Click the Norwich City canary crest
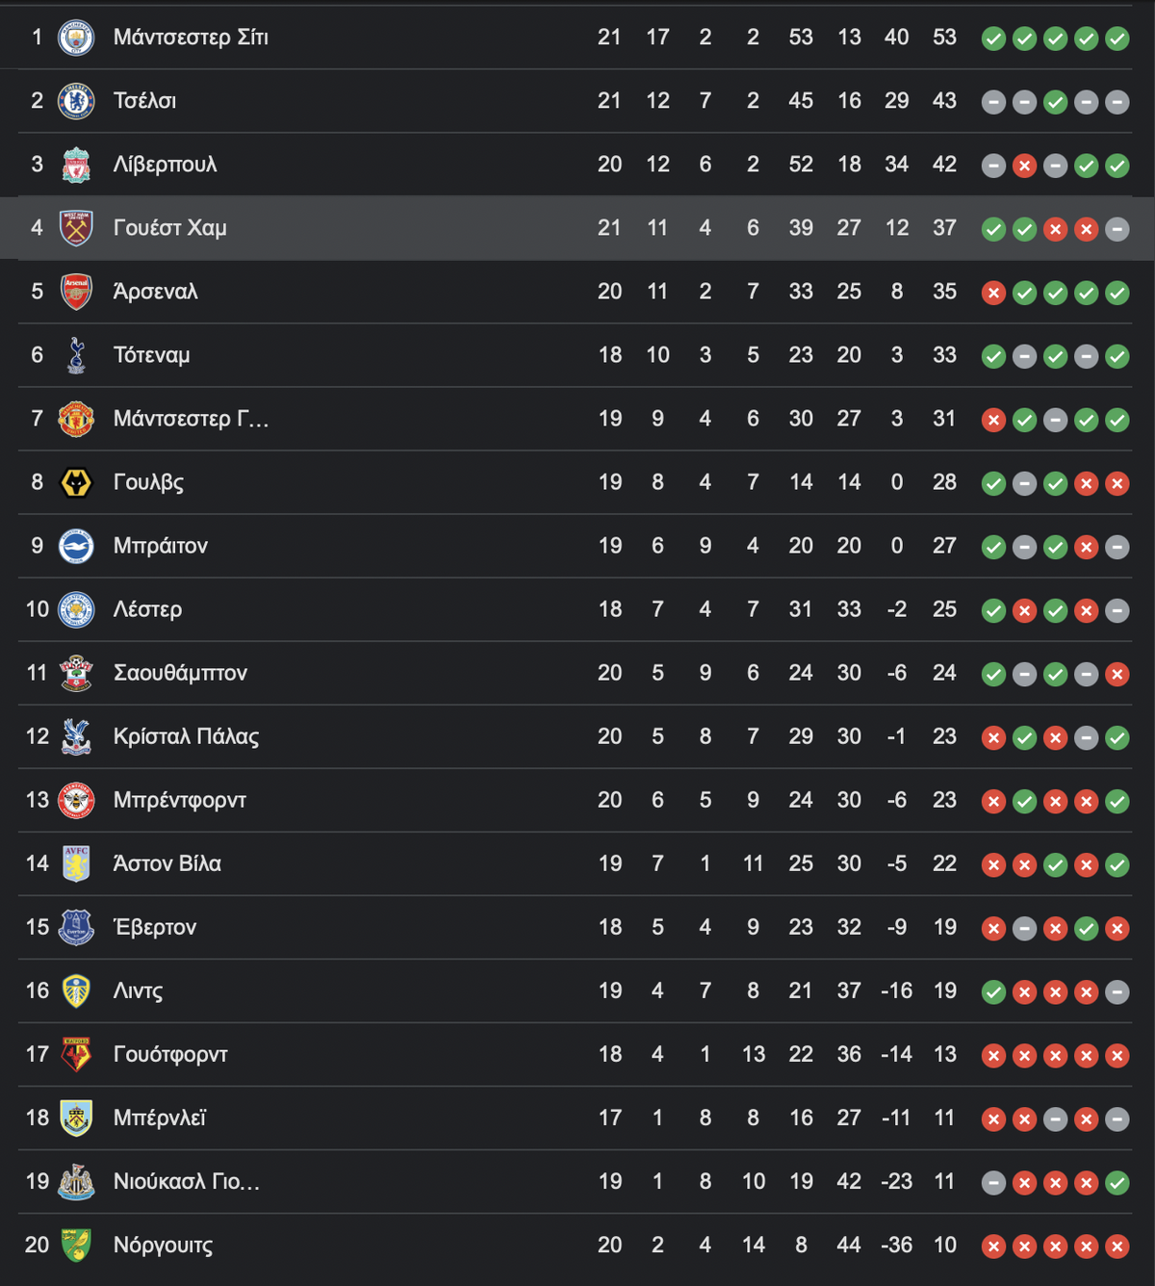The image size is (1155, 1286). click(x=76, y=1245)
